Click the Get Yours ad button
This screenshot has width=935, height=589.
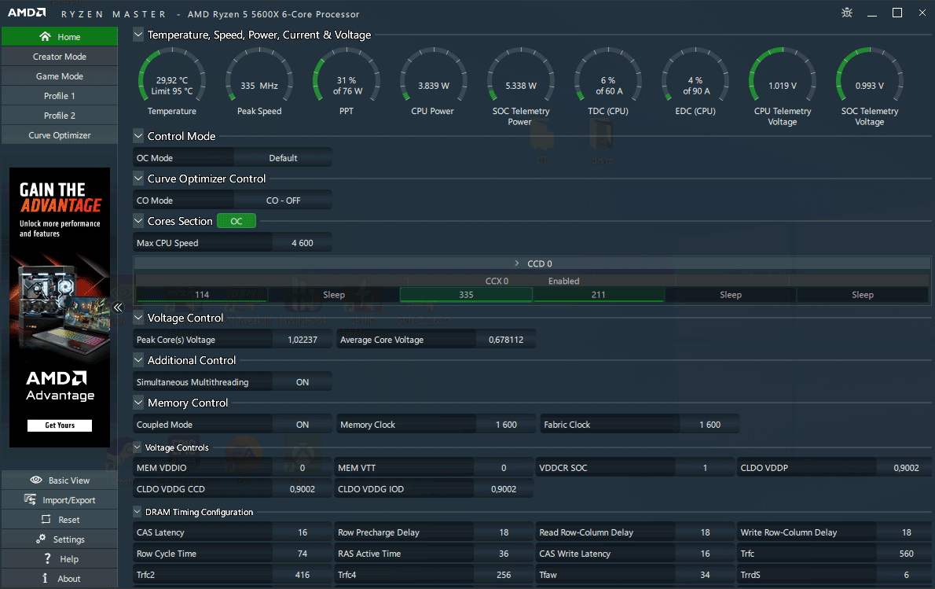tap(60, 425)
